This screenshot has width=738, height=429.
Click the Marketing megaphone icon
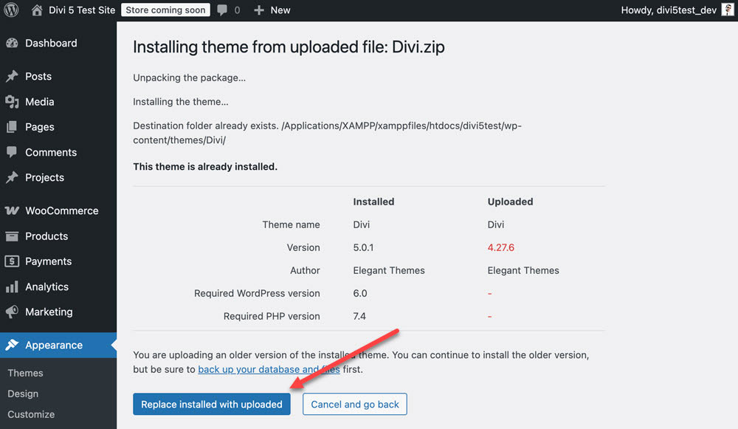(12, 312)
